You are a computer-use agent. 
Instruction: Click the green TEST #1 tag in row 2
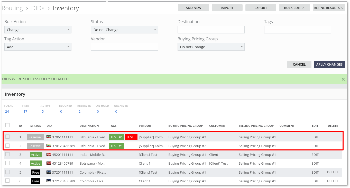pos(116,146)
